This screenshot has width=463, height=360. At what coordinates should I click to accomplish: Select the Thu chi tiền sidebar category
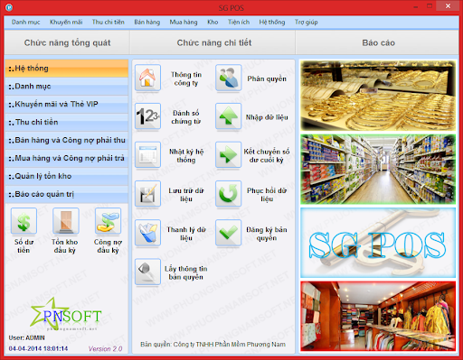(67, 123)
